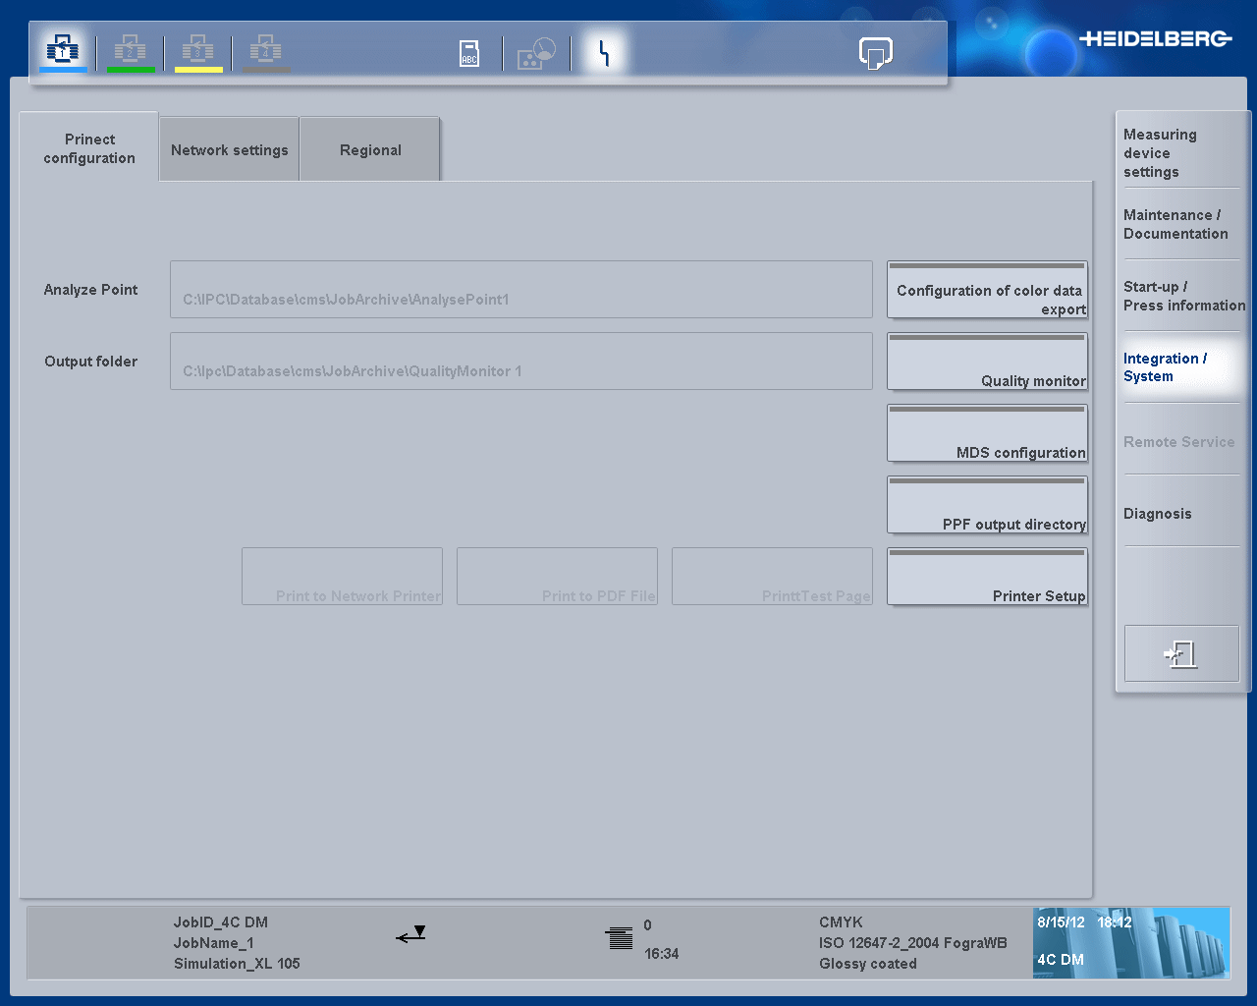Select the service lightning icon in toolbar
The height and width of the screenshot is (1006, 1257).
tap(602, 52)
